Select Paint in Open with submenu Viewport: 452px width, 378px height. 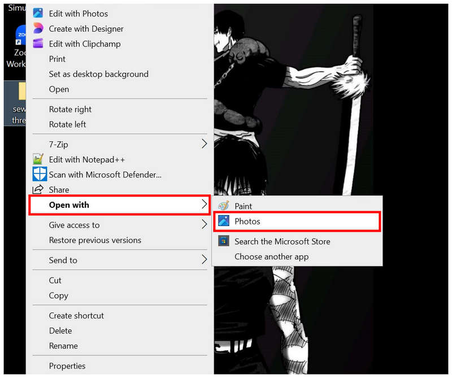[297, 206]
